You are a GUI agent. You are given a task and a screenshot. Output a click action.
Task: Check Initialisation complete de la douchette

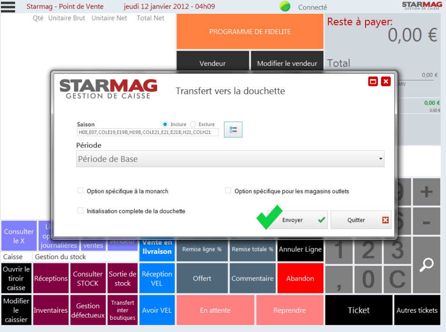pyautogui.click(x=80, y=211)
